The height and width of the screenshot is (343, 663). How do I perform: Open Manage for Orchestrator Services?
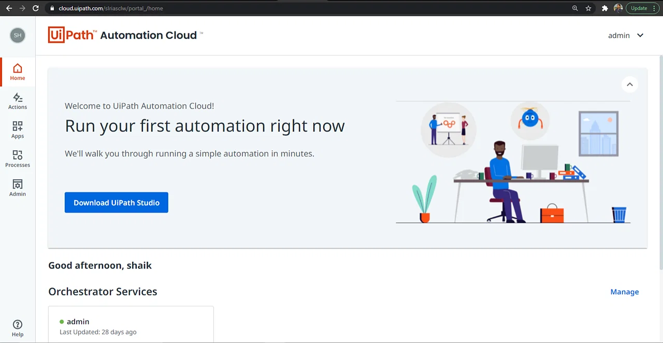624,292
